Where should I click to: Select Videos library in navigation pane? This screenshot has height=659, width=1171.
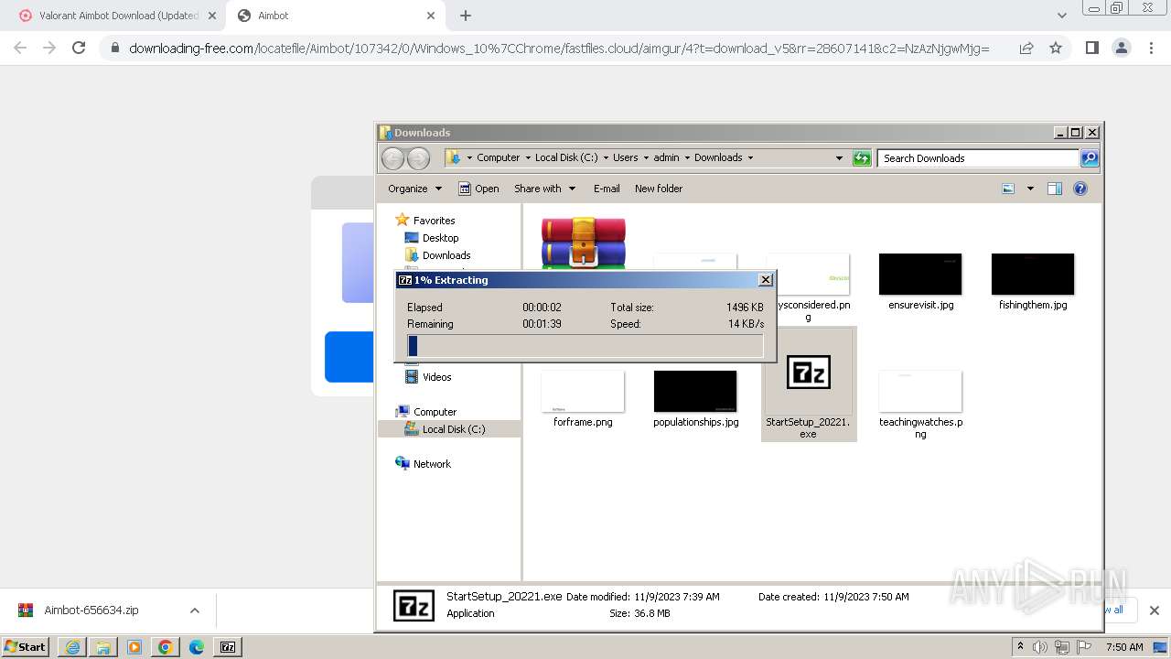coord(436,377)
